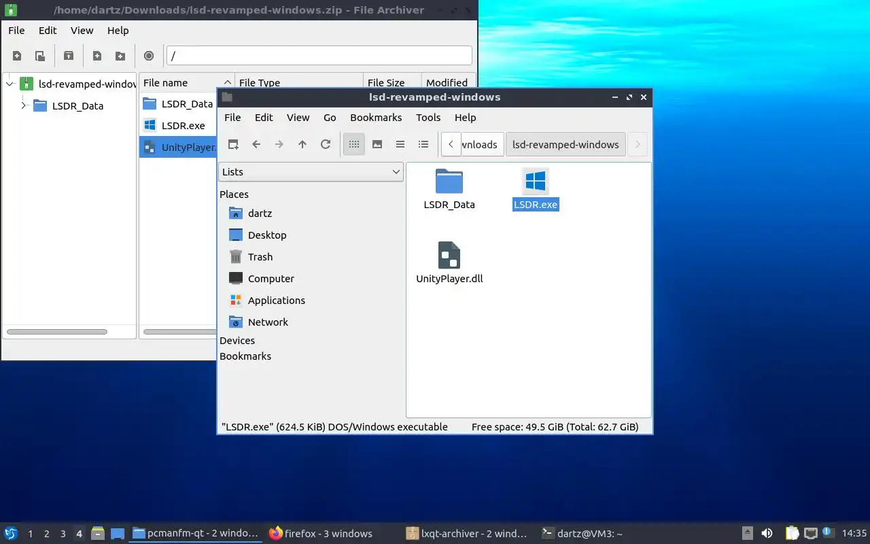Collapse lsd-revamped-windows tree node in archiver
Image resolution: width=870 pixels, height=544 pixels.
click(10, 84)
